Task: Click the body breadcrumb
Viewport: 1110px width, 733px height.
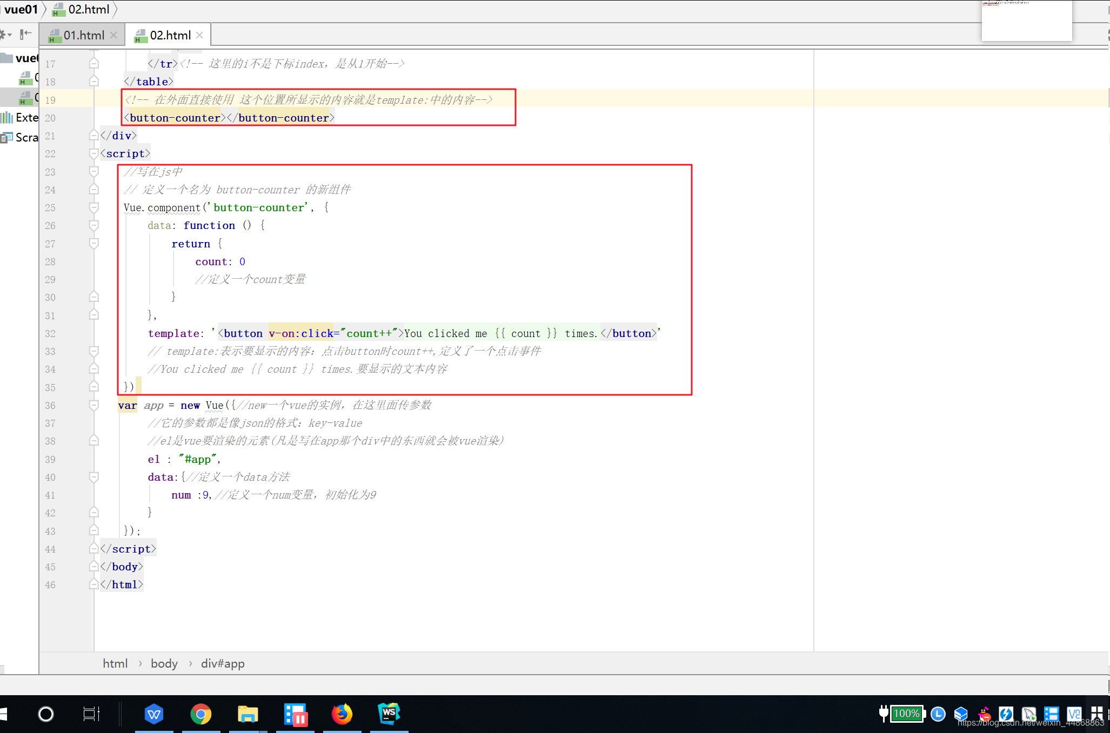Action: (x=164, y=663)
